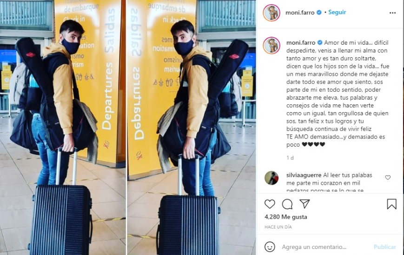Screen dimensions: 404x255
Task: Open emoji picker smiley icon
Action: pyautogui.click(x=270, y=247)
